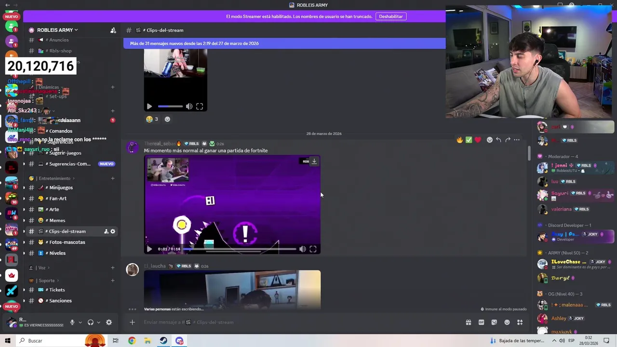Open the Rbls-shop channel
Viewport: 617px width, 347px height.
pos(60,51)
